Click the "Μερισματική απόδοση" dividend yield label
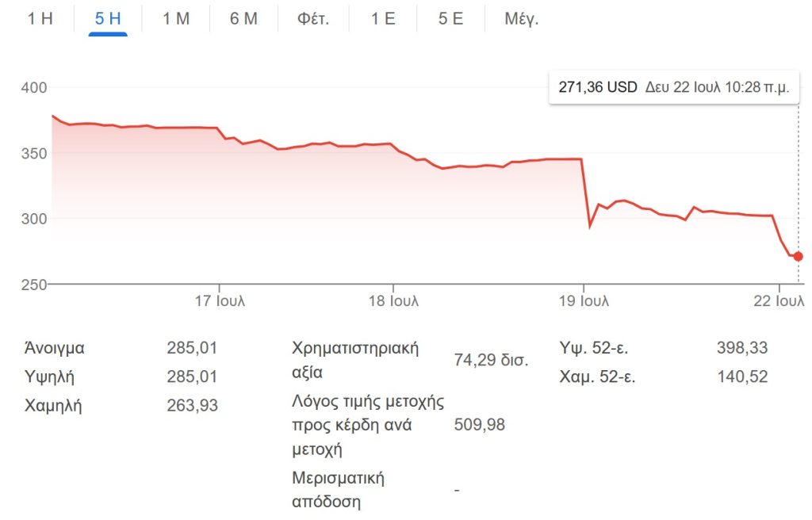Screen dimensions: 812x520 coord(338,490)
